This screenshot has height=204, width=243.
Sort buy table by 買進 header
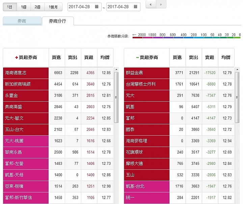point(57,57)
